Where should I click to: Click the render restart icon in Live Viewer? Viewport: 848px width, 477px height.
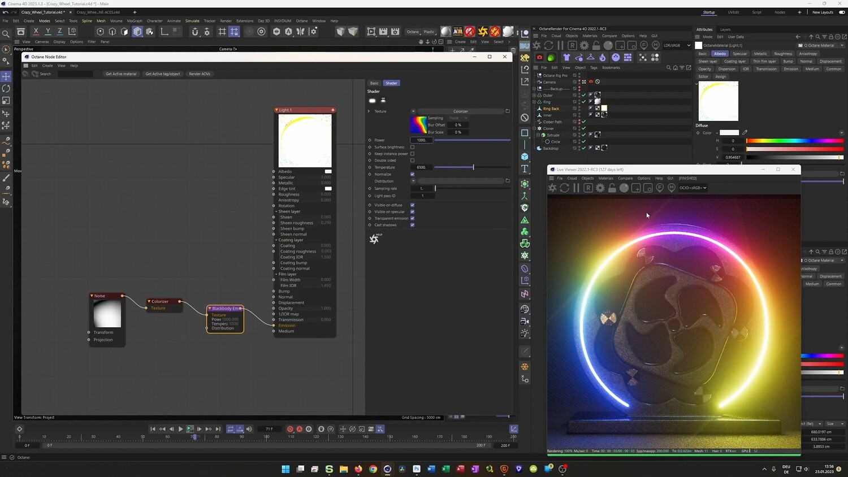[x=564, y=188]
